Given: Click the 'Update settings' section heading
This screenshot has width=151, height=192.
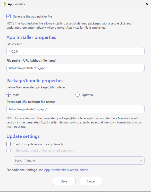Looking at the screenshot, I should click(23, 136).
